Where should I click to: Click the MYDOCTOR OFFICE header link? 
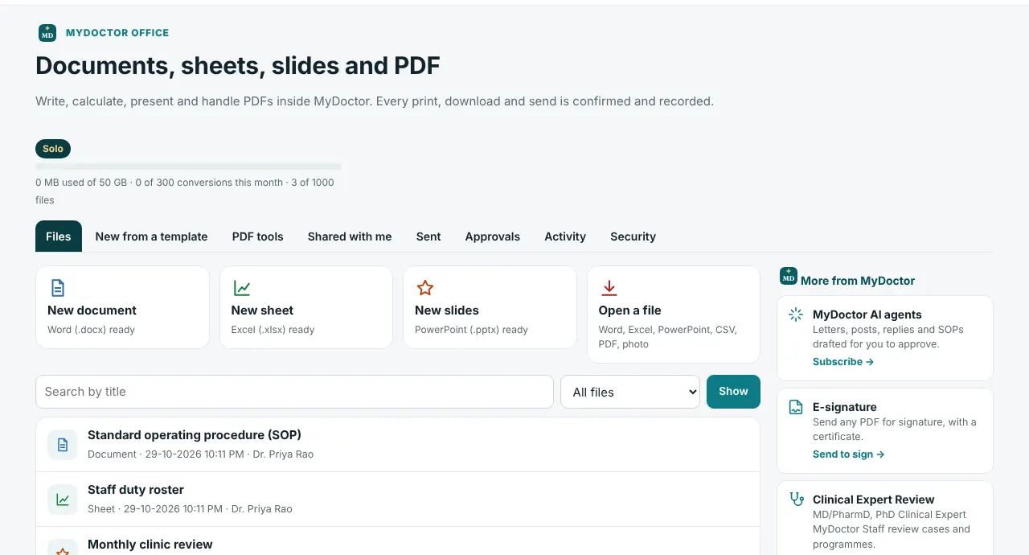pos(117,33)
